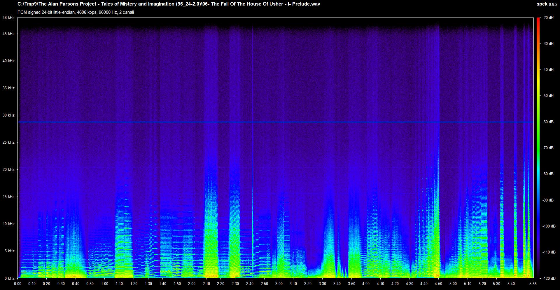The image size is (560, 290).
Task: Click the 5:00 time axis label
Action: (x=453, y=284)
